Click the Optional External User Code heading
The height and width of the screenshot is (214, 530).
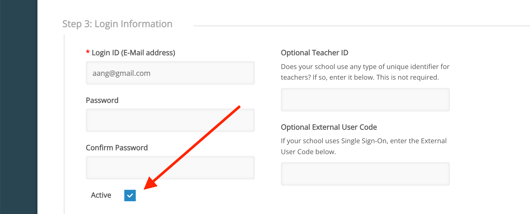click(329, 127)
